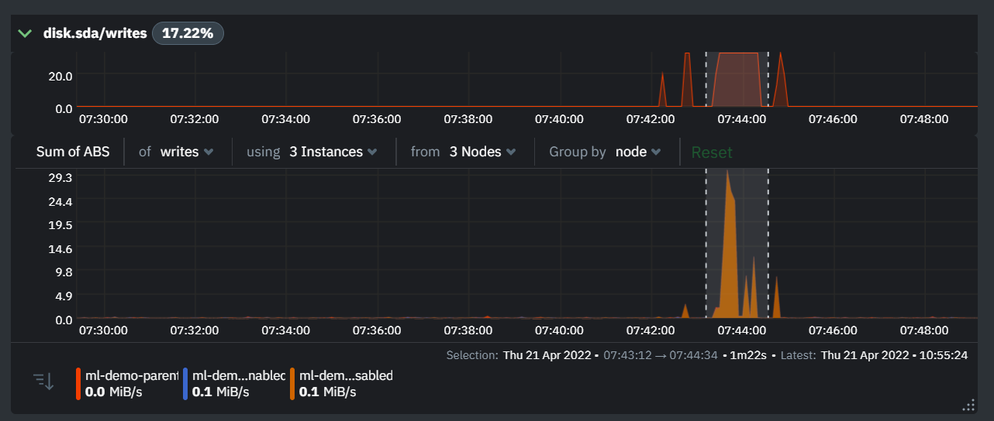The image size is (994, 421).
Task: Click the 1m22s duration text
Action: tap(748, 355)
